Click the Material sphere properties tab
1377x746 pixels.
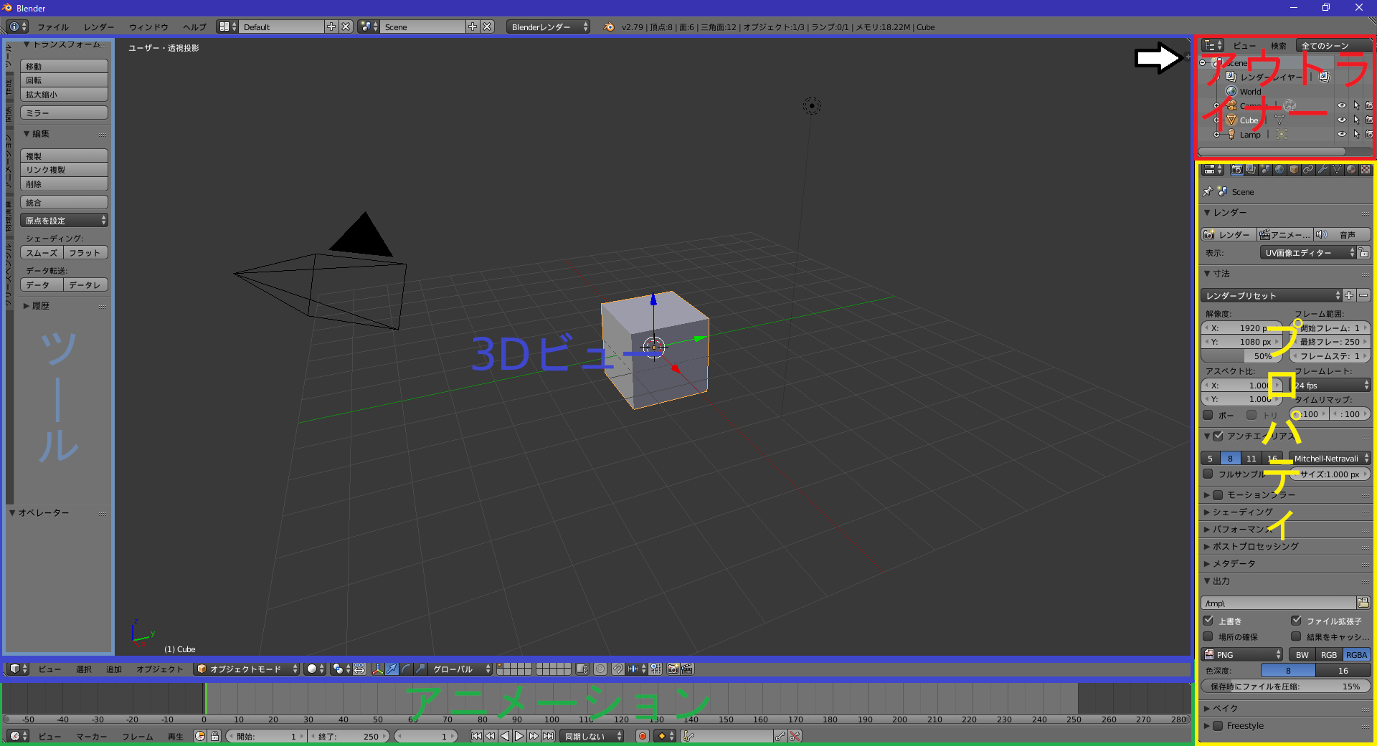1351,170
